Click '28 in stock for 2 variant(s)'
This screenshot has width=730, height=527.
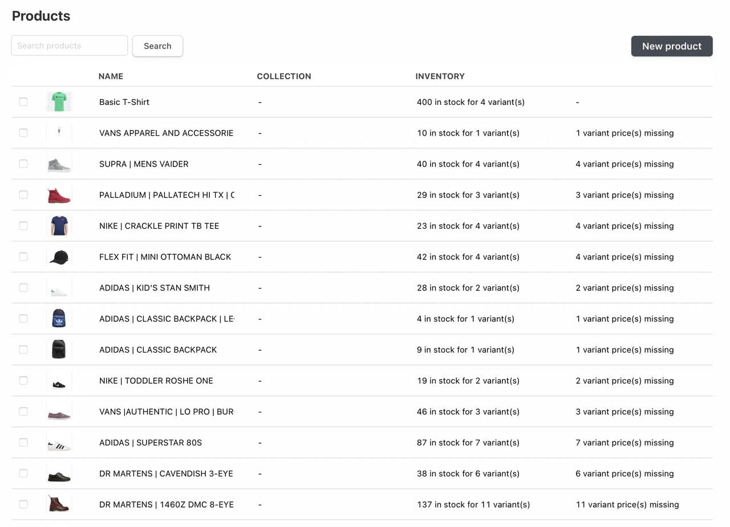[468, 287]
